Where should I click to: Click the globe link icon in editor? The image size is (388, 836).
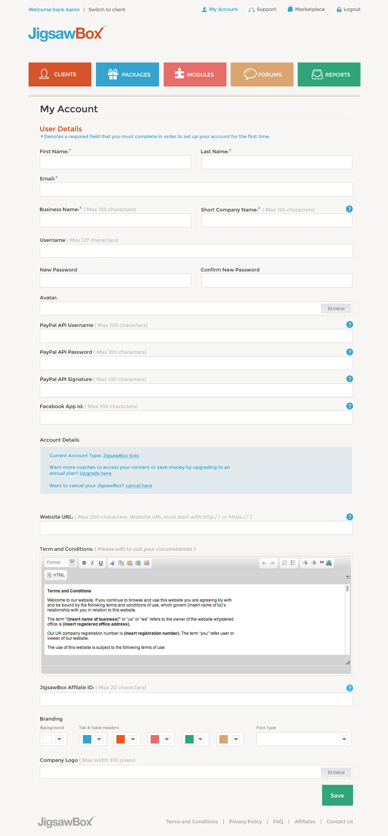329,563
